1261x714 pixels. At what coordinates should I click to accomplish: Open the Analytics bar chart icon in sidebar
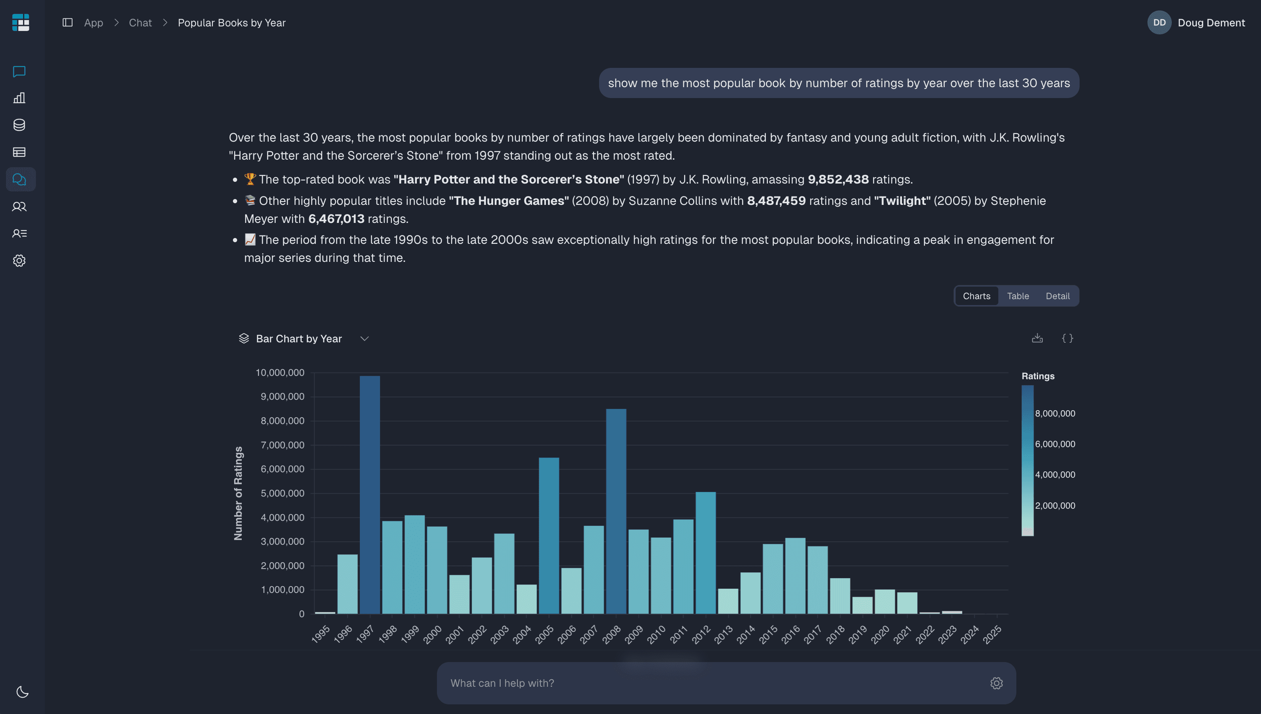pyautogui.click(x=19, y=98)
